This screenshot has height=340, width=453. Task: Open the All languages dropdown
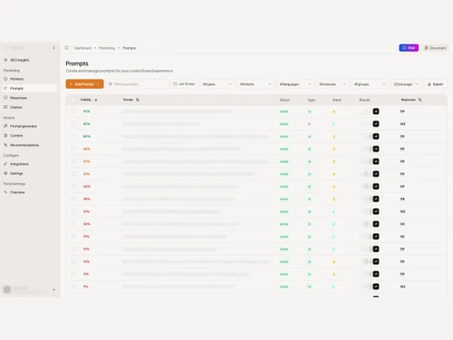tap(295, 84)
